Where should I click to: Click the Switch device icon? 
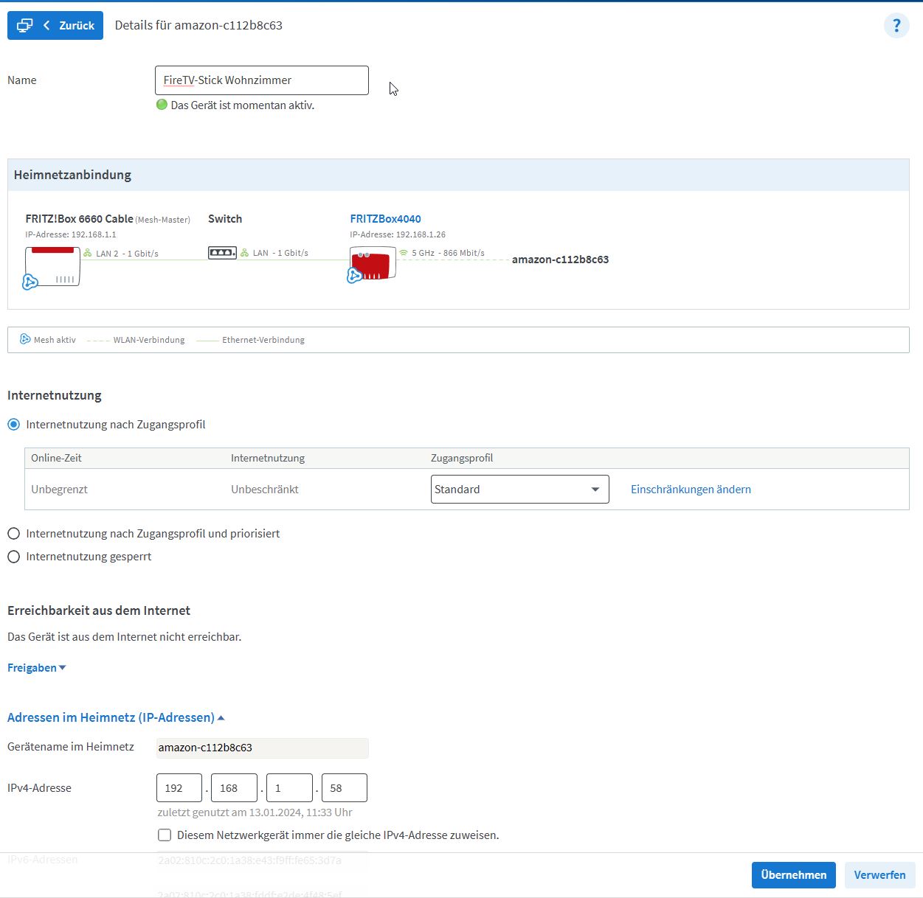click(222, 253)
